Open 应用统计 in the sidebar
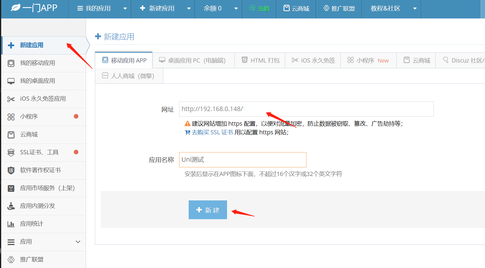Screen dimensions: 485x268 coord(43,224)
